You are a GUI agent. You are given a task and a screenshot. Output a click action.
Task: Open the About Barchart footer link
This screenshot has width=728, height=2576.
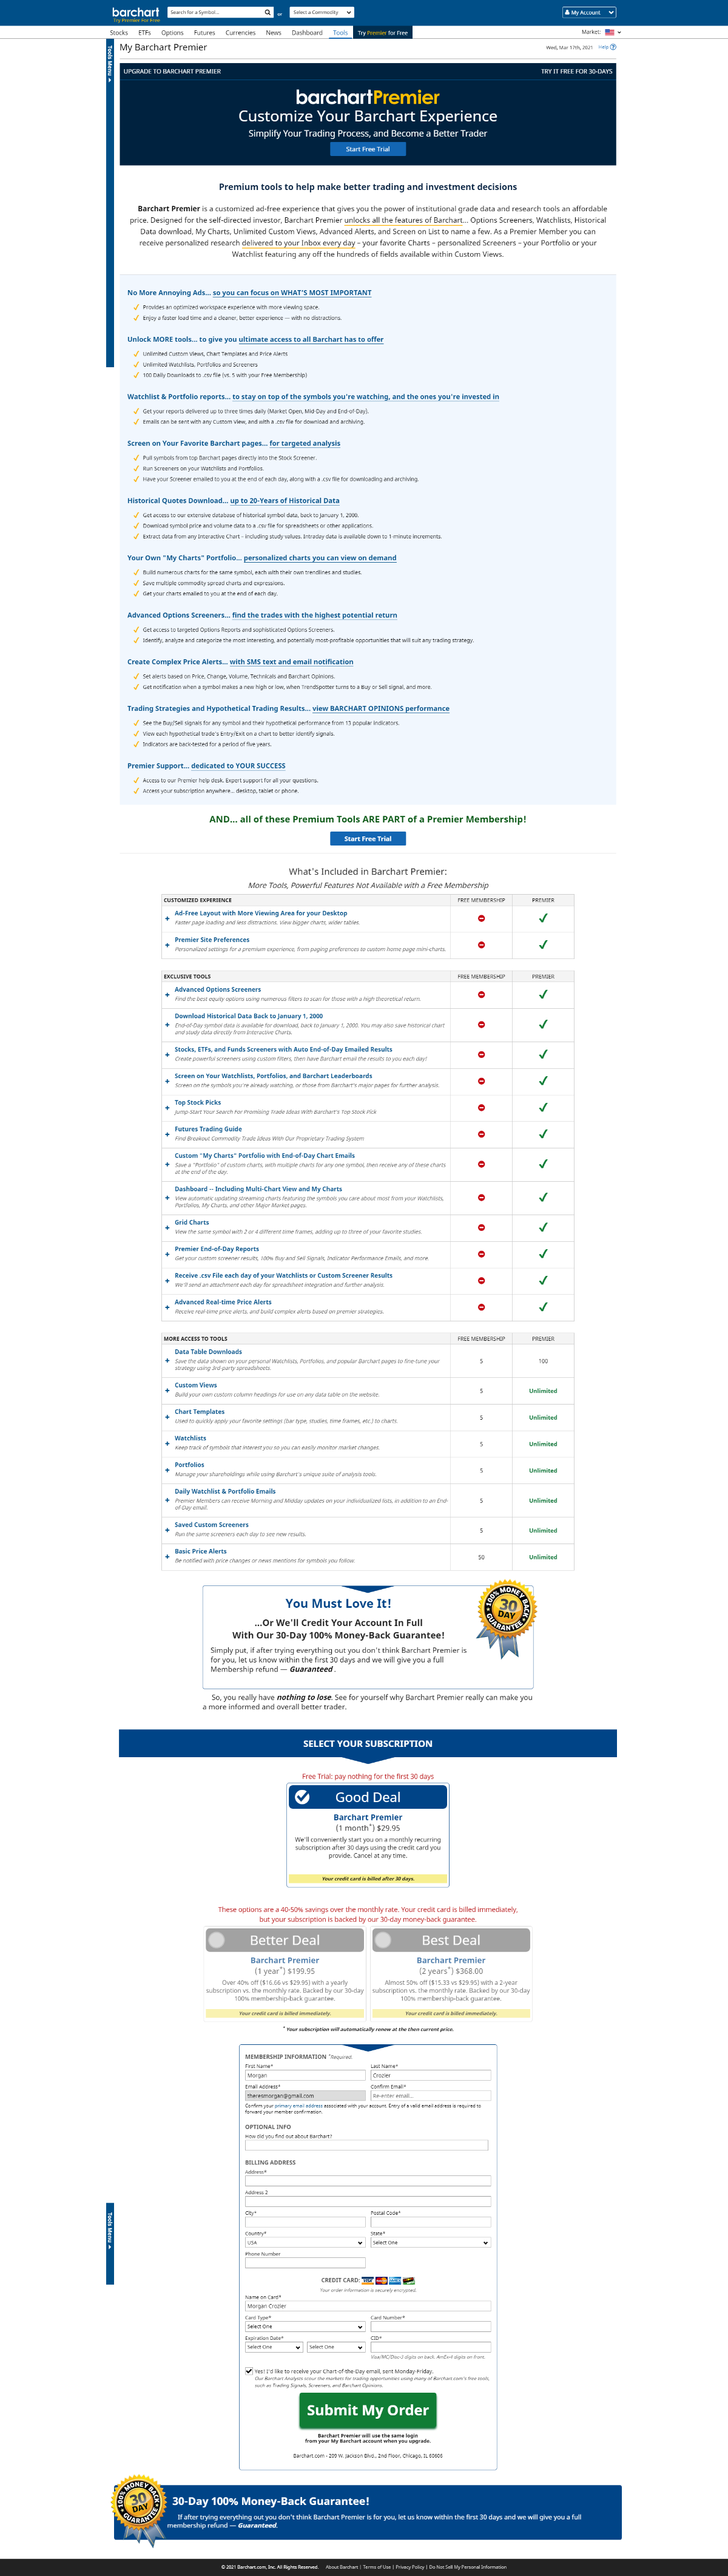pos(342,2567)
